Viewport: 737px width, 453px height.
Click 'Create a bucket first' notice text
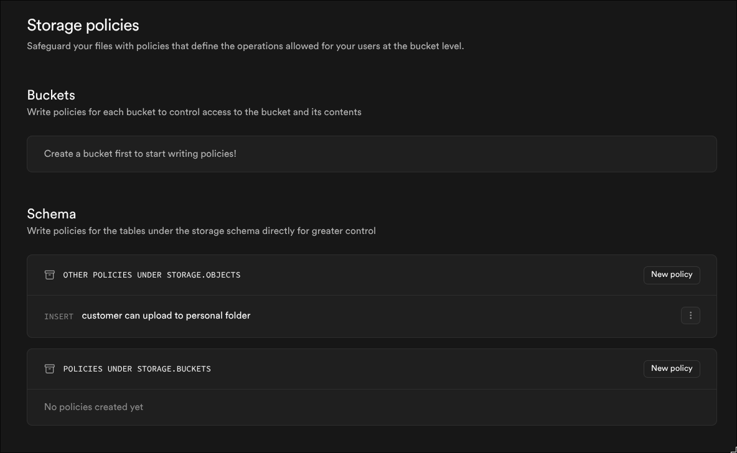pos(140,154)
